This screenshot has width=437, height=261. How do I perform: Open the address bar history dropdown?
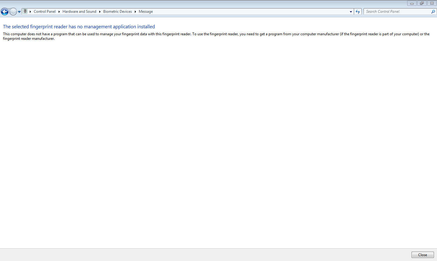351,12
